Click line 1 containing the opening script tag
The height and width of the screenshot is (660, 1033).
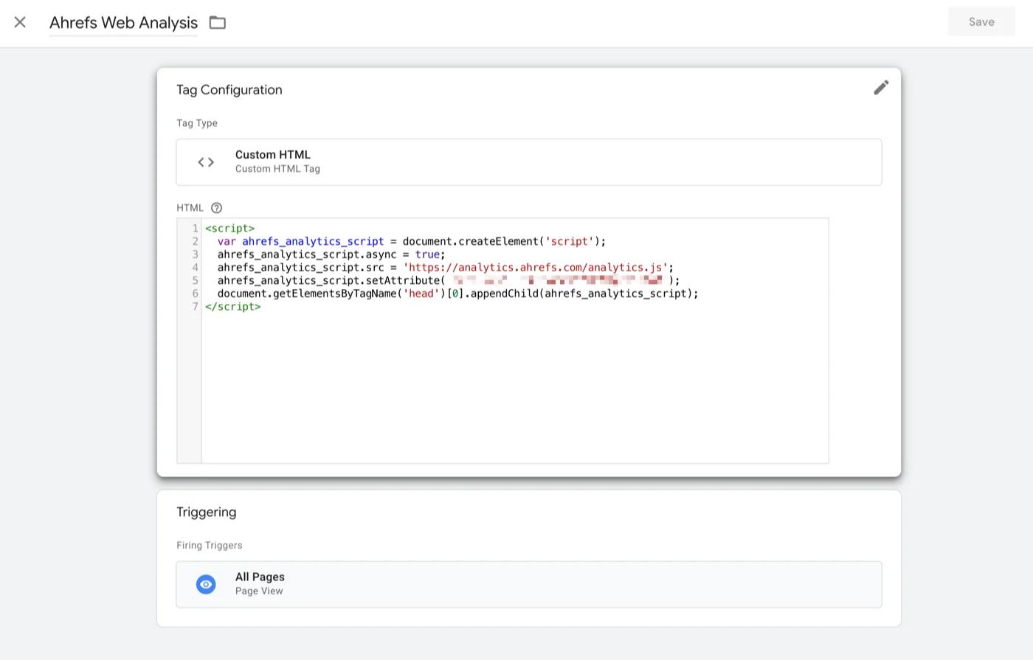point(230,229)
